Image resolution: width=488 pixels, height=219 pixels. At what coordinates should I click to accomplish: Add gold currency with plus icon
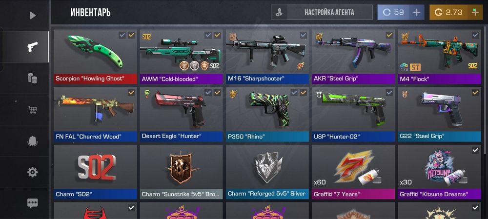click(475, 13)
